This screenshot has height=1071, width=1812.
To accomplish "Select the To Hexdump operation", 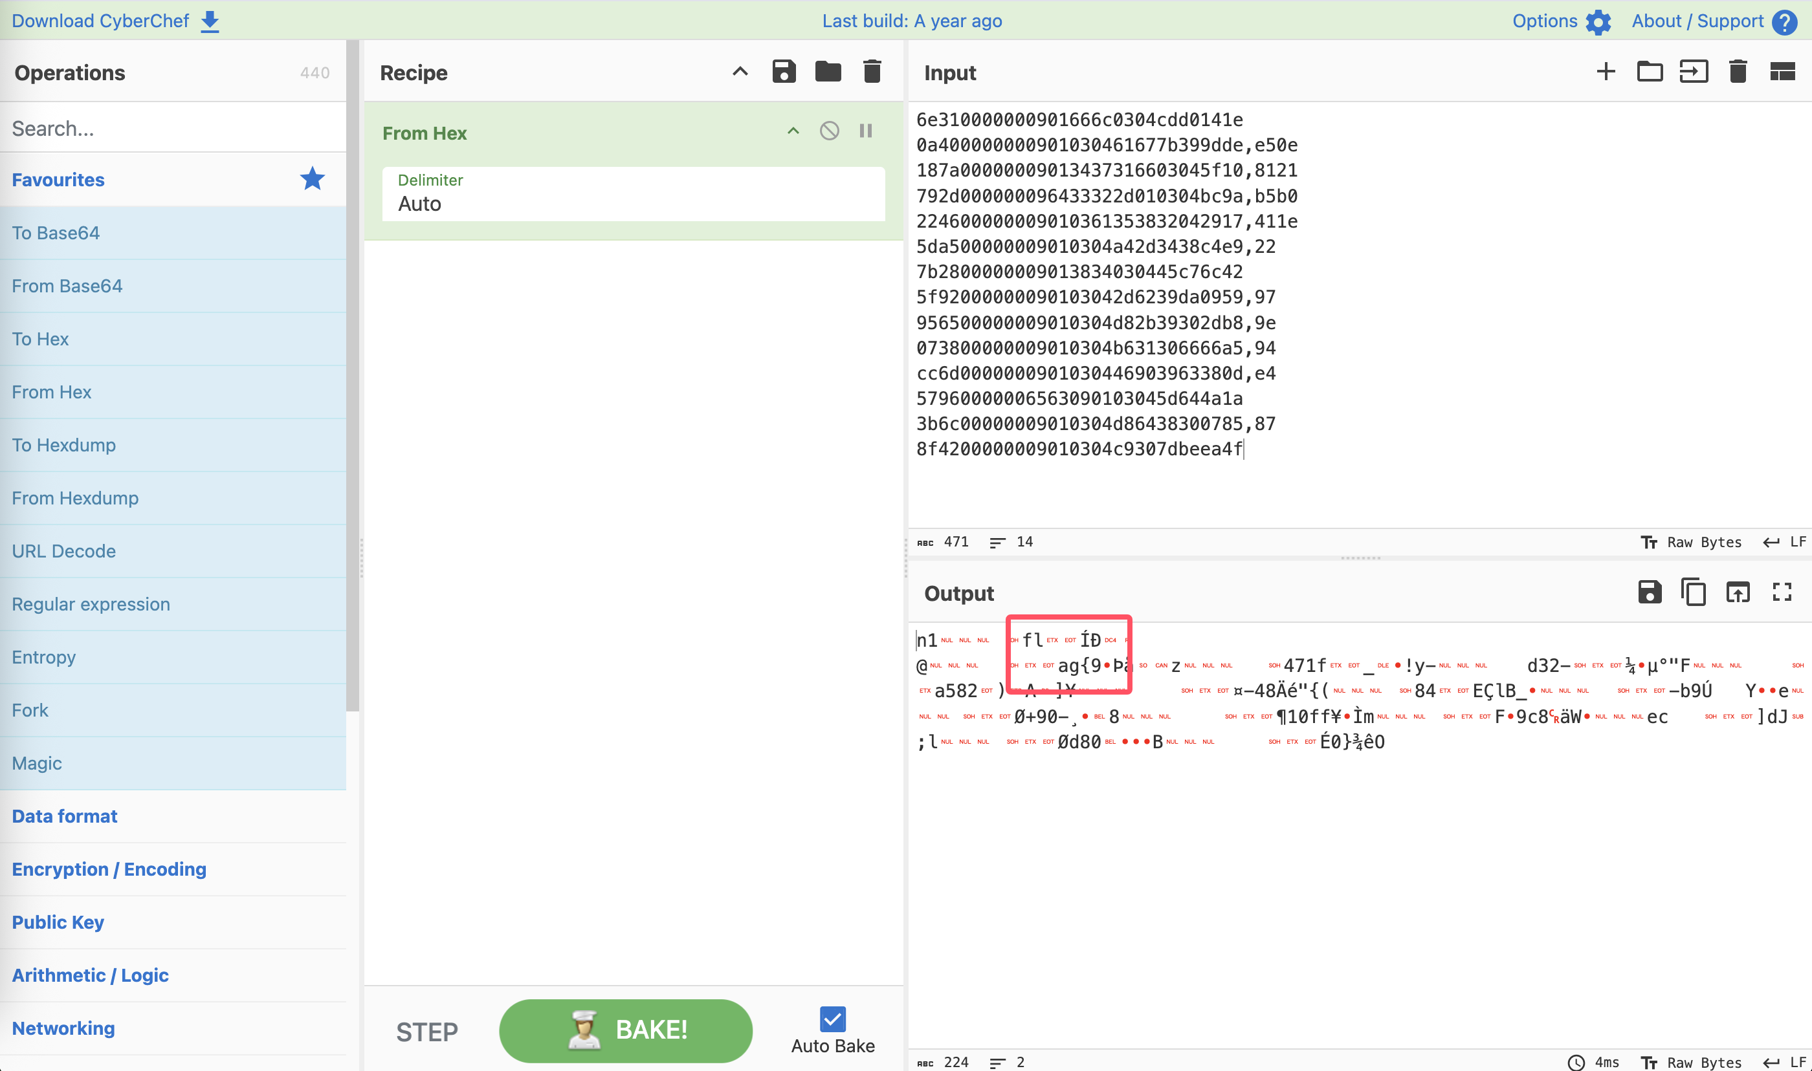I will [x=173, y=446].
